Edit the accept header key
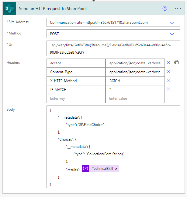The width and height of the screenshot is (187, 197). coord(76,63)
